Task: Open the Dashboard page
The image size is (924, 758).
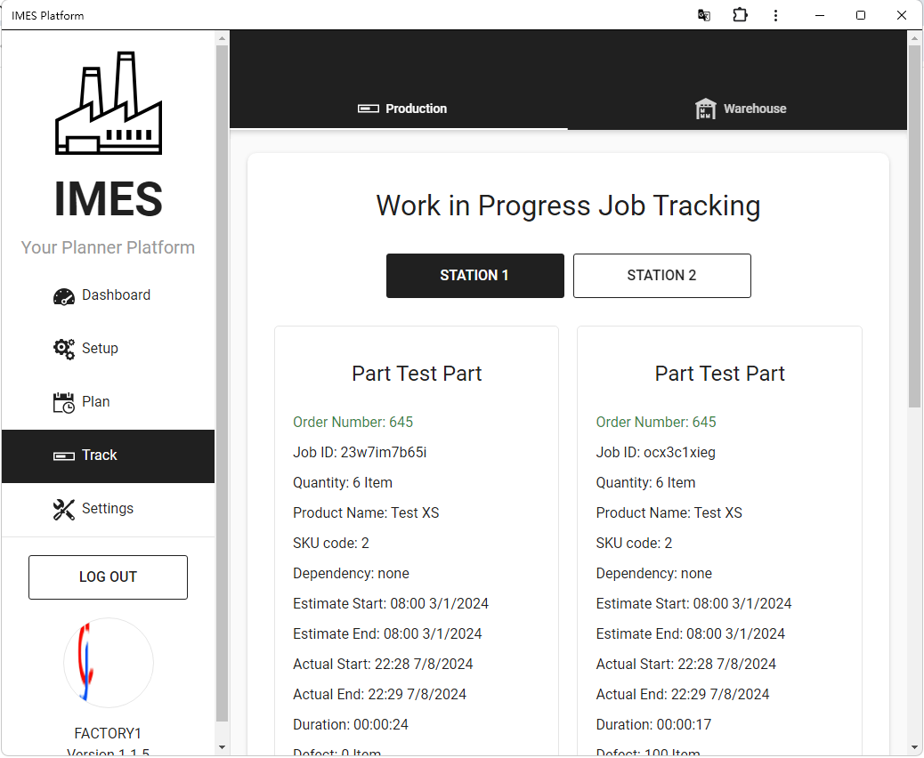Action: [x=108, y=296]
